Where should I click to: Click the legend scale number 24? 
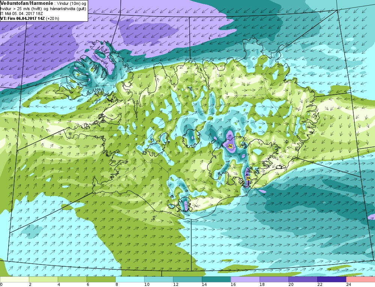click(x=349, y=285)
